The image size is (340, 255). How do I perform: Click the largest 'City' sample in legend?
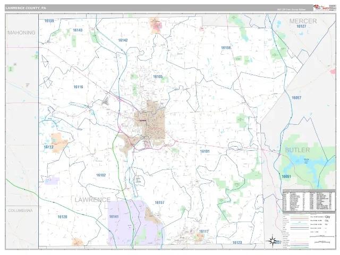(x=327, y=217)
